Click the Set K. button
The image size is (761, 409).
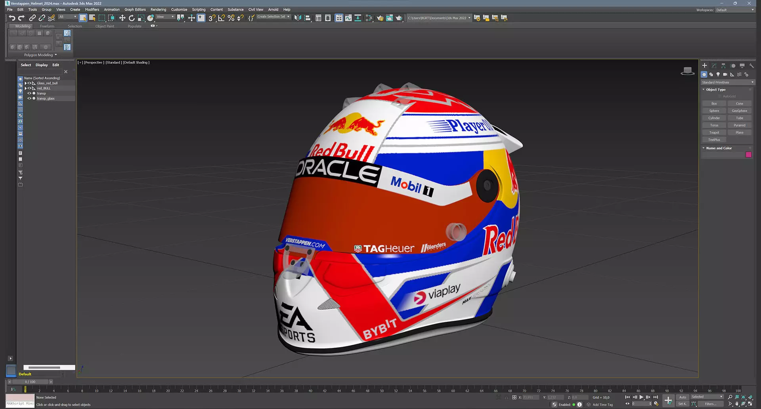click(682, 404)
